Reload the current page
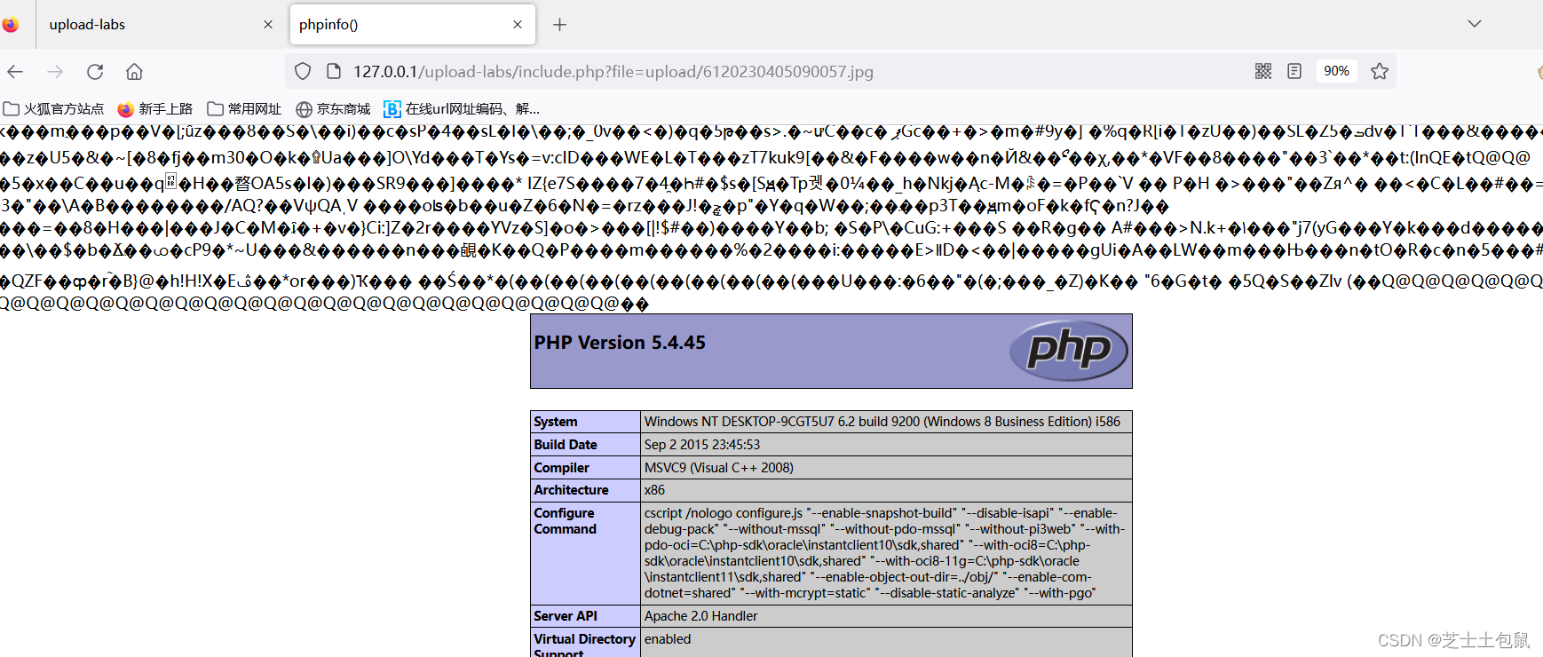This screenshot has height=657, width=1543. [95, 72]
